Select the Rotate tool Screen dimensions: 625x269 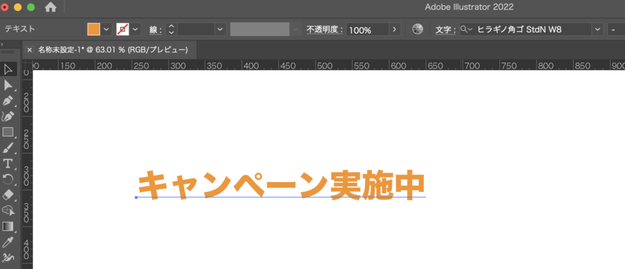(8, 179)
